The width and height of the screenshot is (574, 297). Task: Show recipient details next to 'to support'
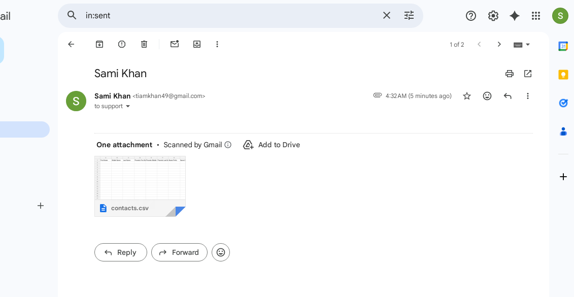point(128,106)
